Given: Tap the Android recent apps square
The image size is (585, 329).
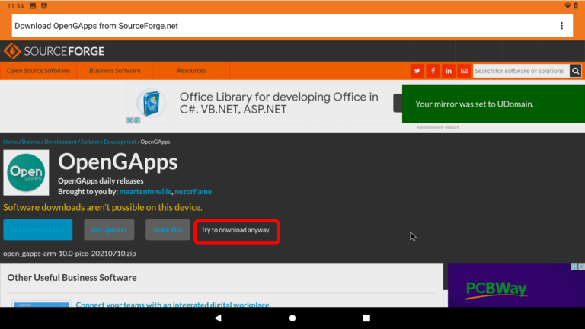Looking at the screenshot, I should click(x=366, y=318).
